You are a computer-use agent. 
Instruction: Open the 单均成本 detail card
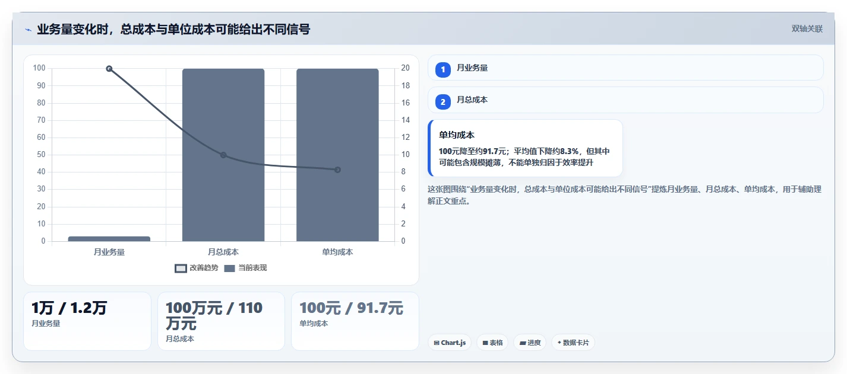(x=525, y=148)
